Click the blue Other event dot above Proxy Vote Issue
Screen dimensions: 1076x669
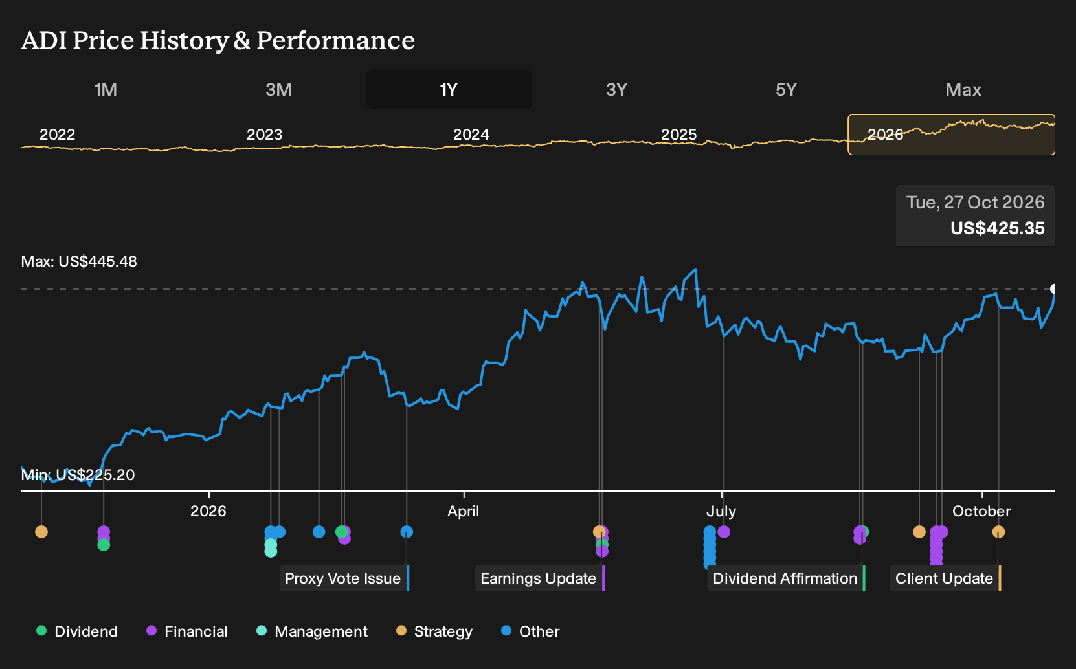[407, 532]
